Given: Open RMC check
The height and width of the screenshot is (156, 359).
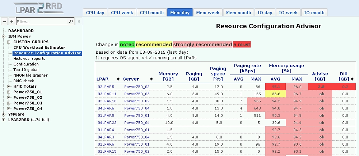Looking at the screenshot, I should point(24,81).
